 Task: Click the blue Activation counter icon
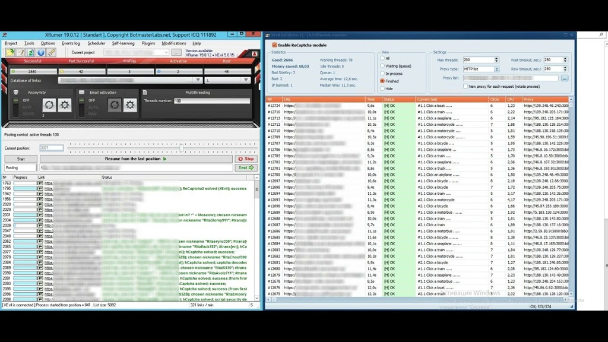click(x=159, y=71)
